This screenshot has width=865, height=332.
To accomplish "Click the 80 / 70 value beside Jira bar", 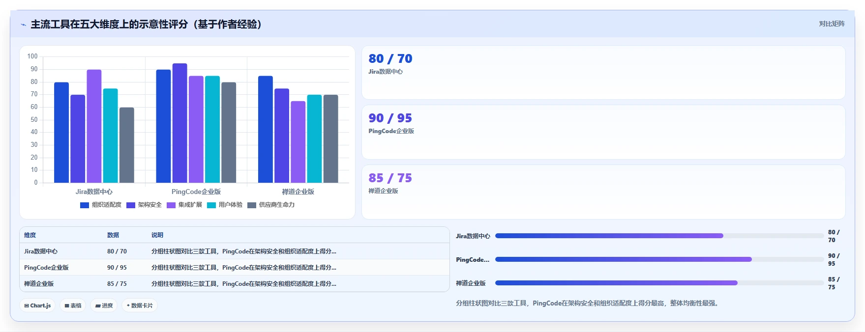I will pyautogui.click(x=834, y=236).
